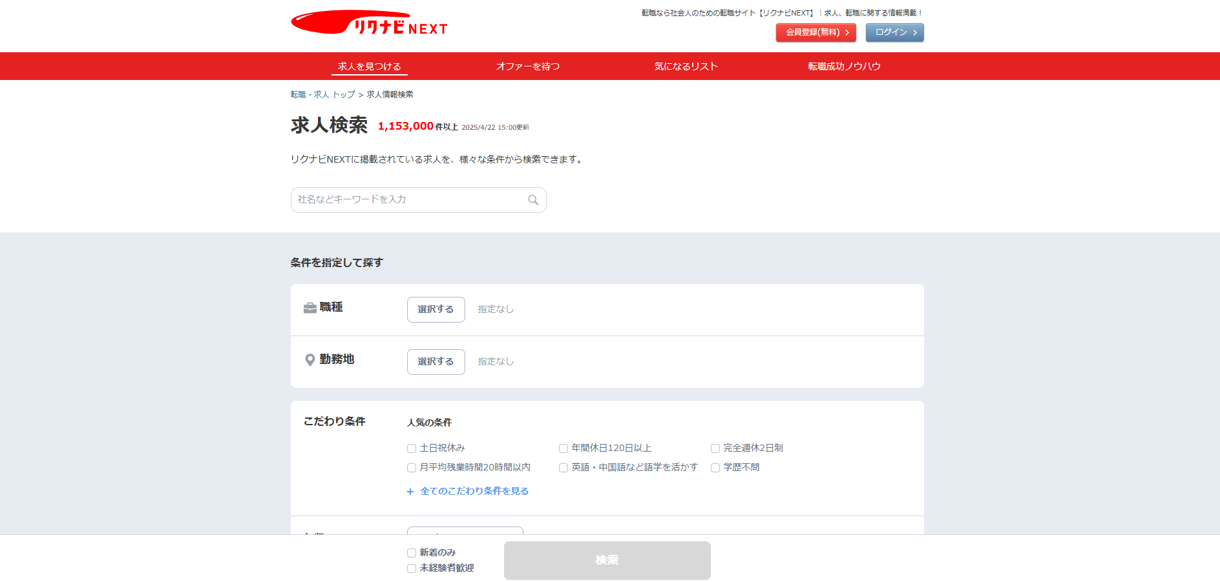Check 未経験者歓迎 in the bottom bar

(412, 568)
